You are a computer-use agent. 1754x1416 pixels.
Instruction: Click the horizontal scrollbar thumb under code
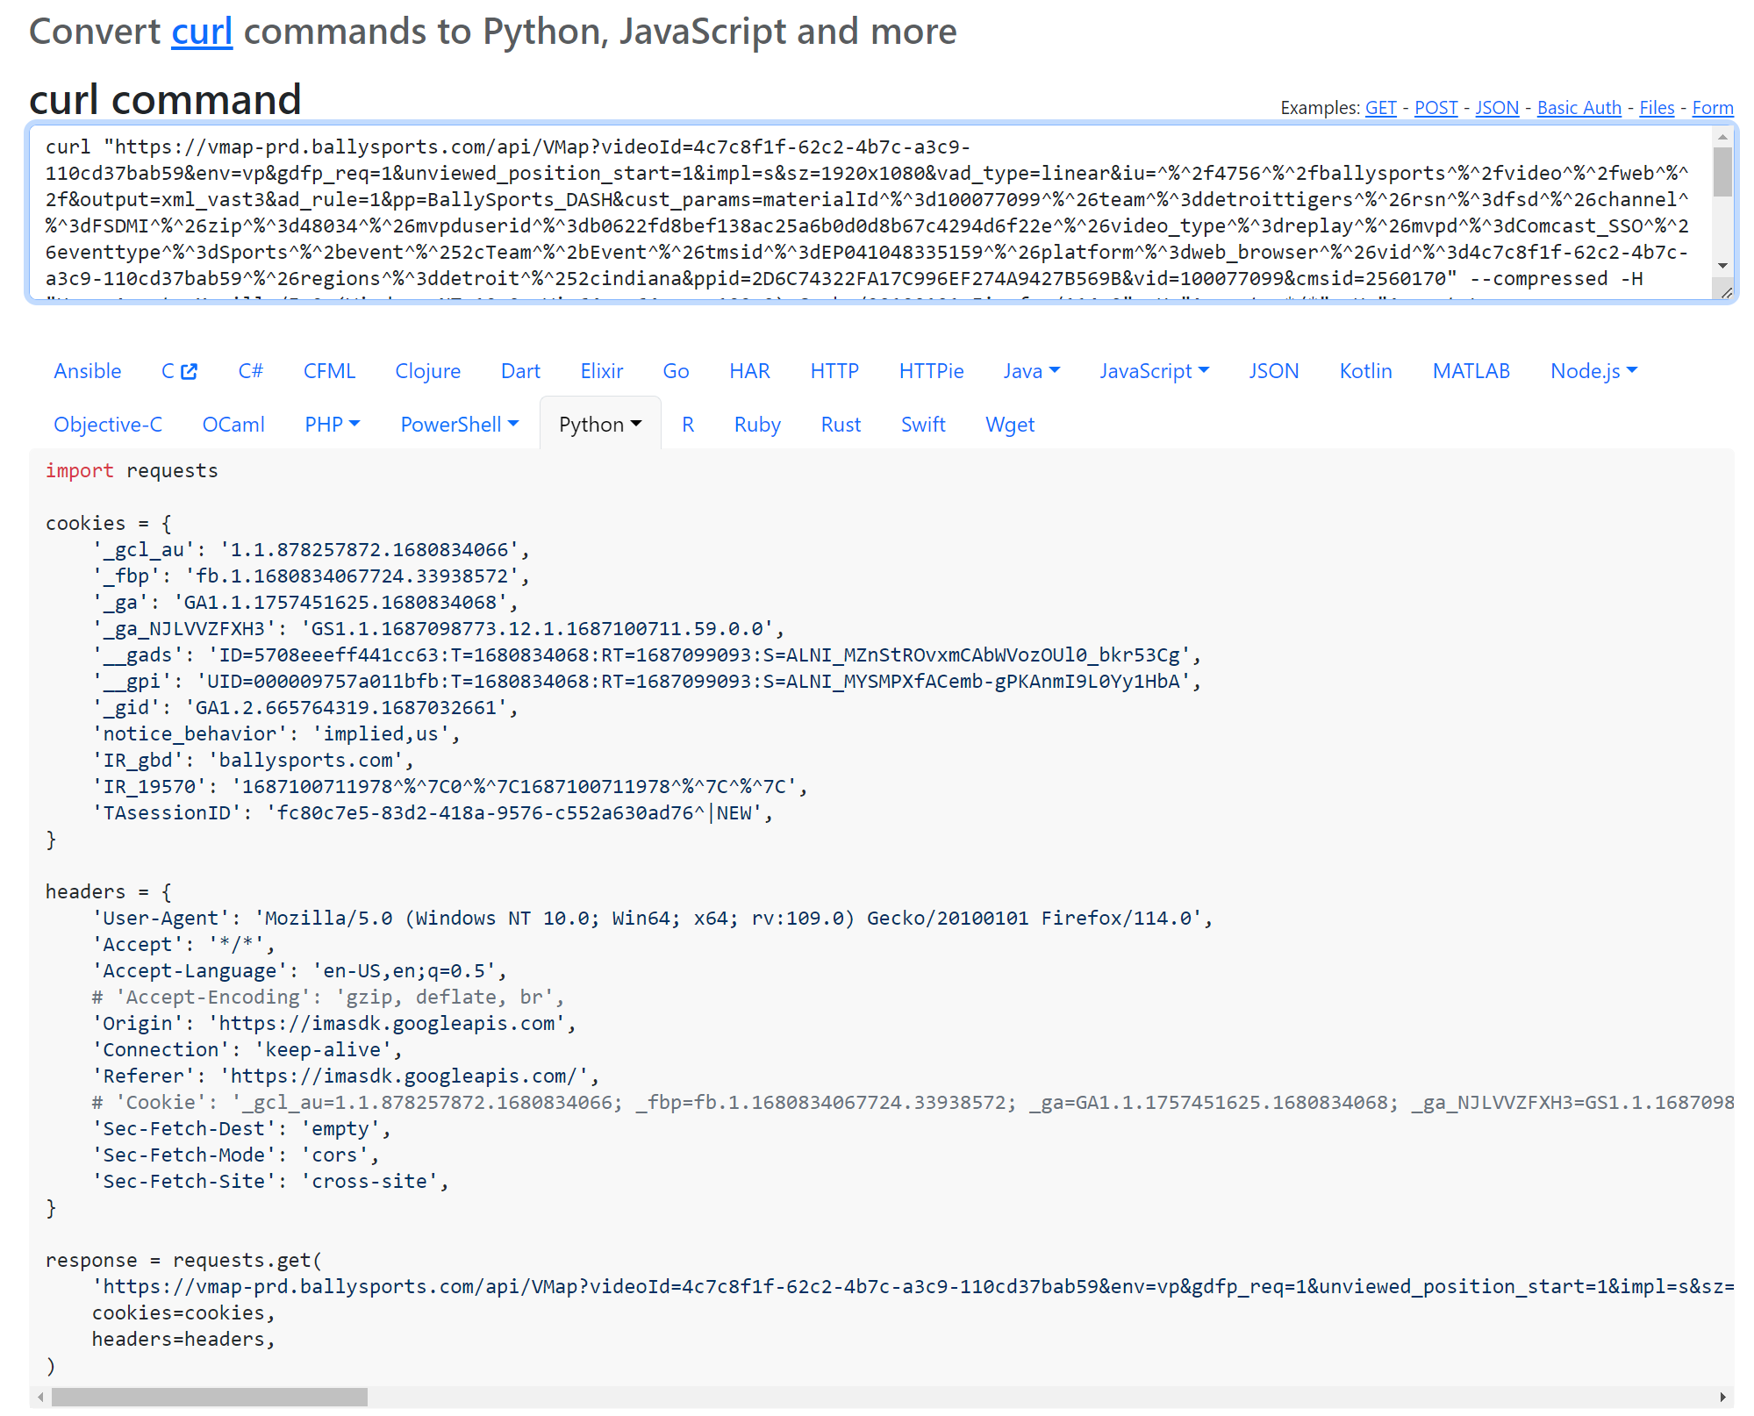click(209, 1397)
